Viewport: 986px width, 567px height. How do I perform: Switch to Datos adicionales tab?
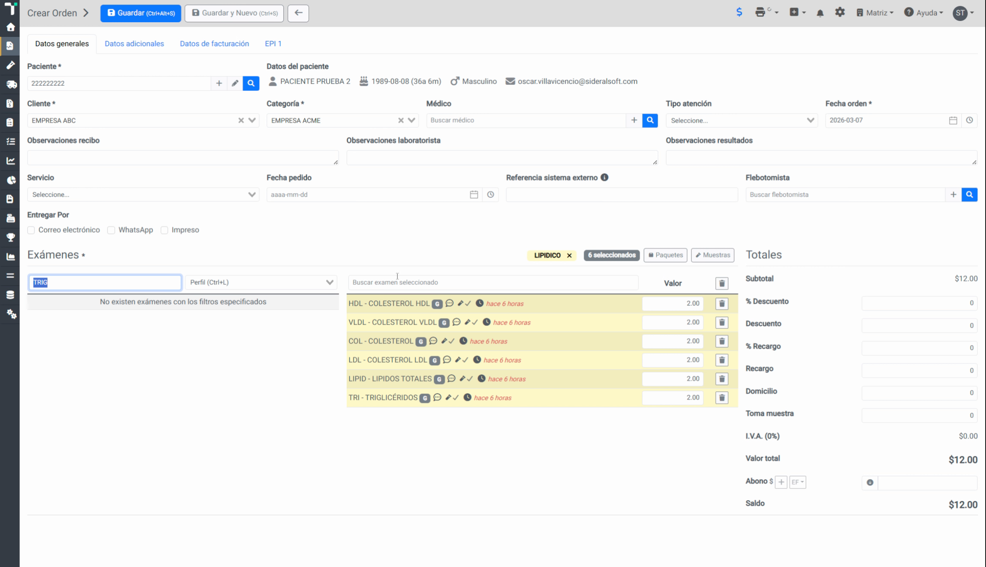click(134, 44)
